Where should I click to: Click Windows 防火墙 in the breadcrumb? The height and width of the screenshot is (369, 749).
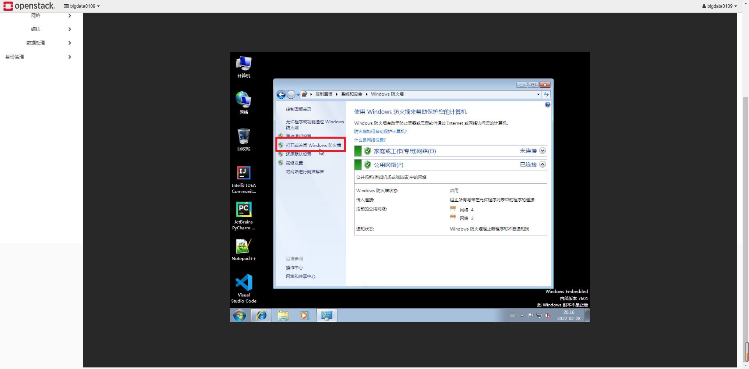(x=387, y=94)
